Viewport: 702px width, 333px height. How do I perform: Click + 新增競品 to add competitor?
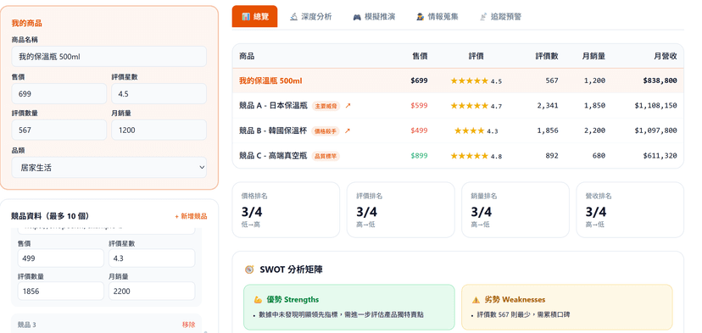[191, 216]
